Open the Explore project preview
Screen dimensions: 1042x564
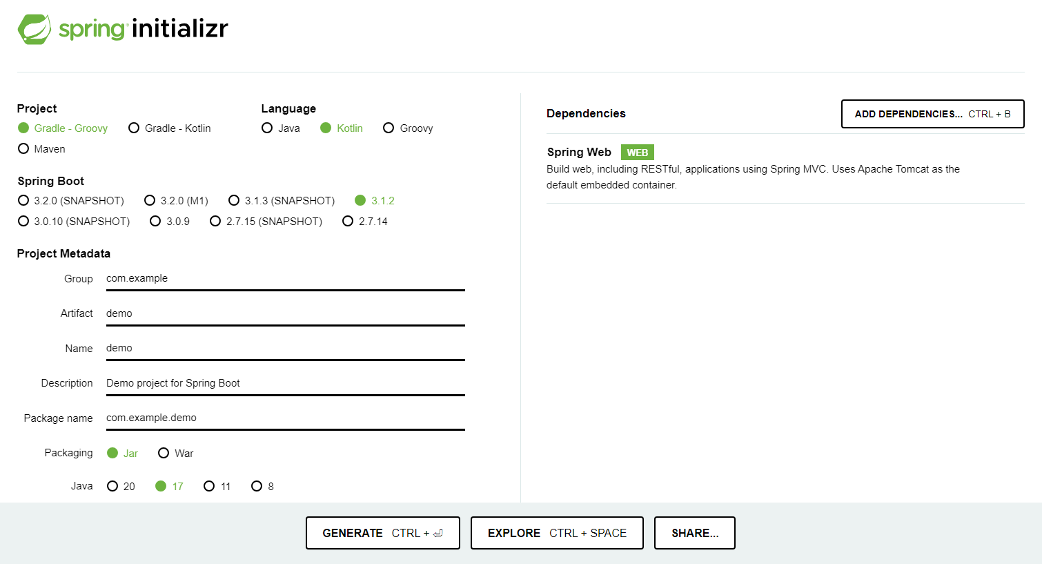pos(557,533)
